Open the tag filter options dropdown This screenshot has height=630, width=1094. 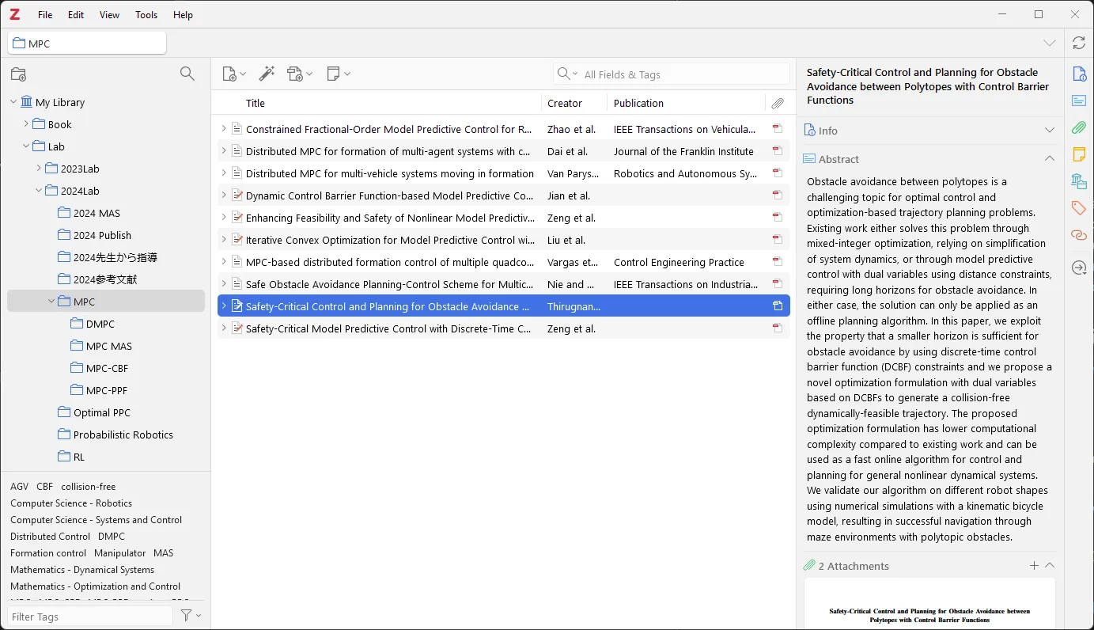191,616
